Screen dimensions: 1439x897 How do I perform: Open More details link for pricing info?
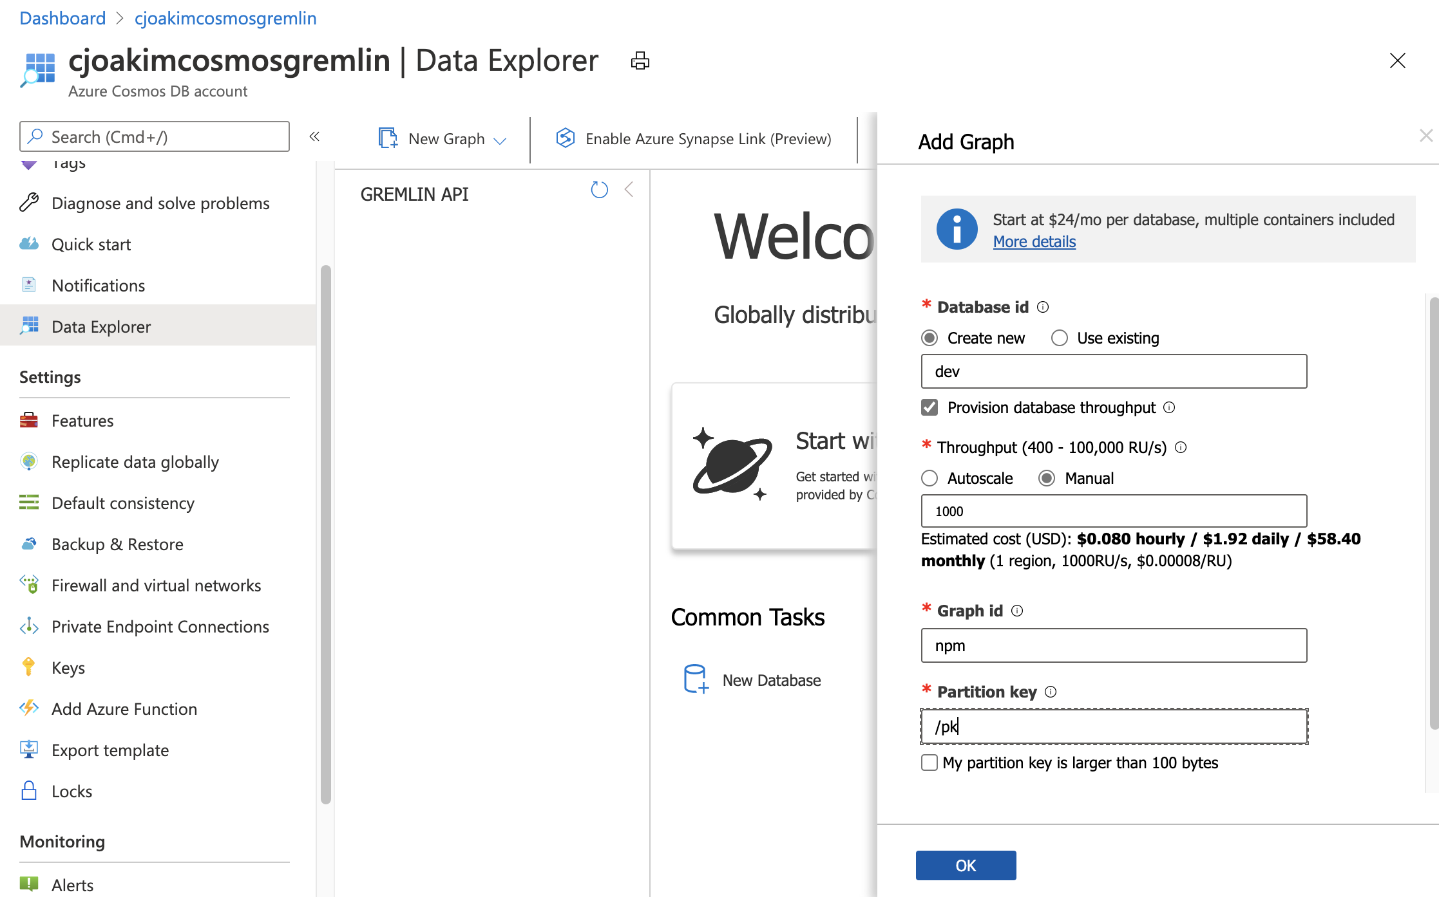click(1033, 242)
